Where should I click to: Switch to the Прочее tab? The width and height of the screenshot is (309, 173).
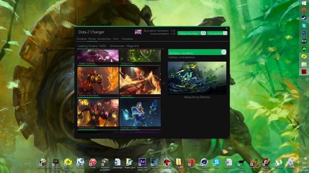92,39
